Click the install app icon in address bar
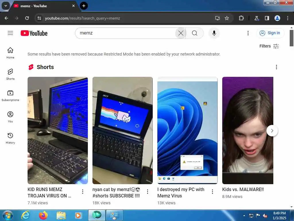 (x=218, y=18)
